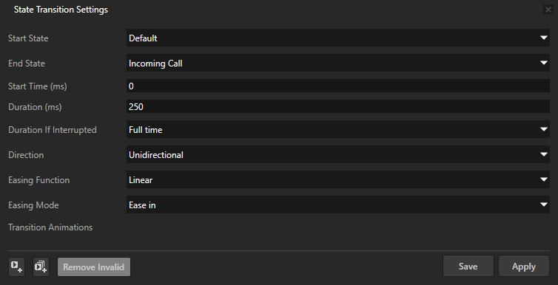Viewport: 558px width, 285px height.
Task: Save the state transition settings
Action: click(468, 267)
